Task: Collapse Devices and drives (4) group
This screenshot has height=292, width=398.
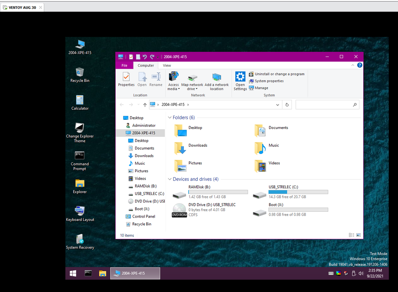Action: [x=170, y=179]
